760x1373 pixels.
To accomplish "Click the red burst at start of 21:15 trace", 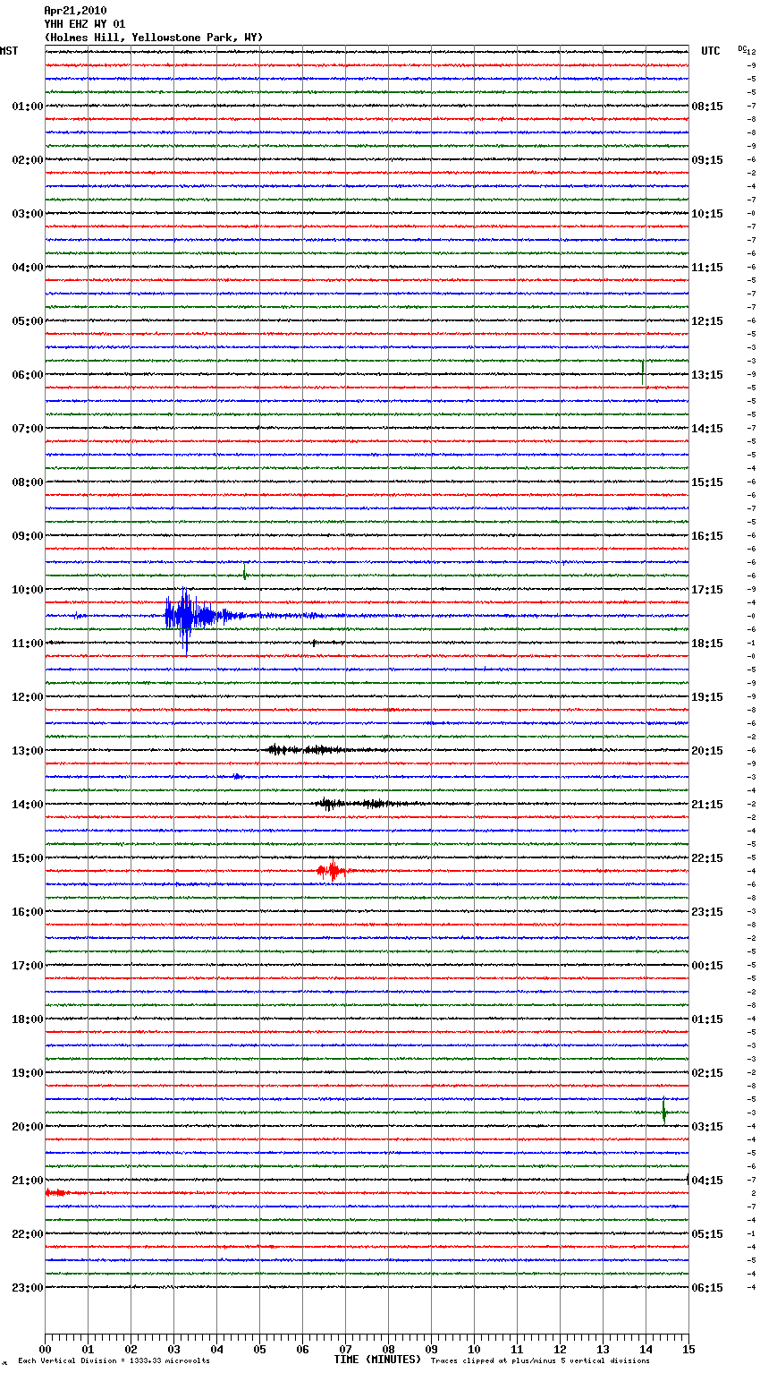I will click(56, 1193).
